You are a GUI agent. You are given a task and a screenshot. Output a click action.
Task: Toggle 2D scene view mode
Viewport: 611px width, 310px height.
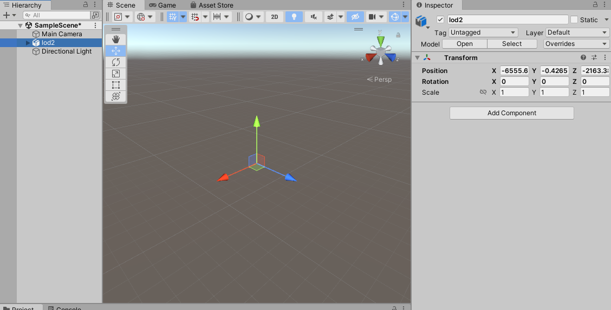pos(274,17)
